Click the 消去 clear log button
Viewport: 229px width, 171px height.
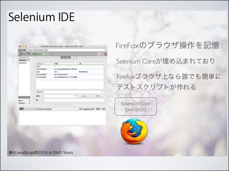[104, 109]
